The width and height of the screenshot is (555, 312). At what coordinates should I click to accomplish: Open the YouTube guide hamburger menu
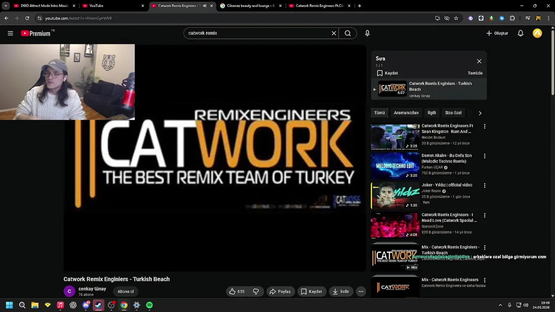10,33
